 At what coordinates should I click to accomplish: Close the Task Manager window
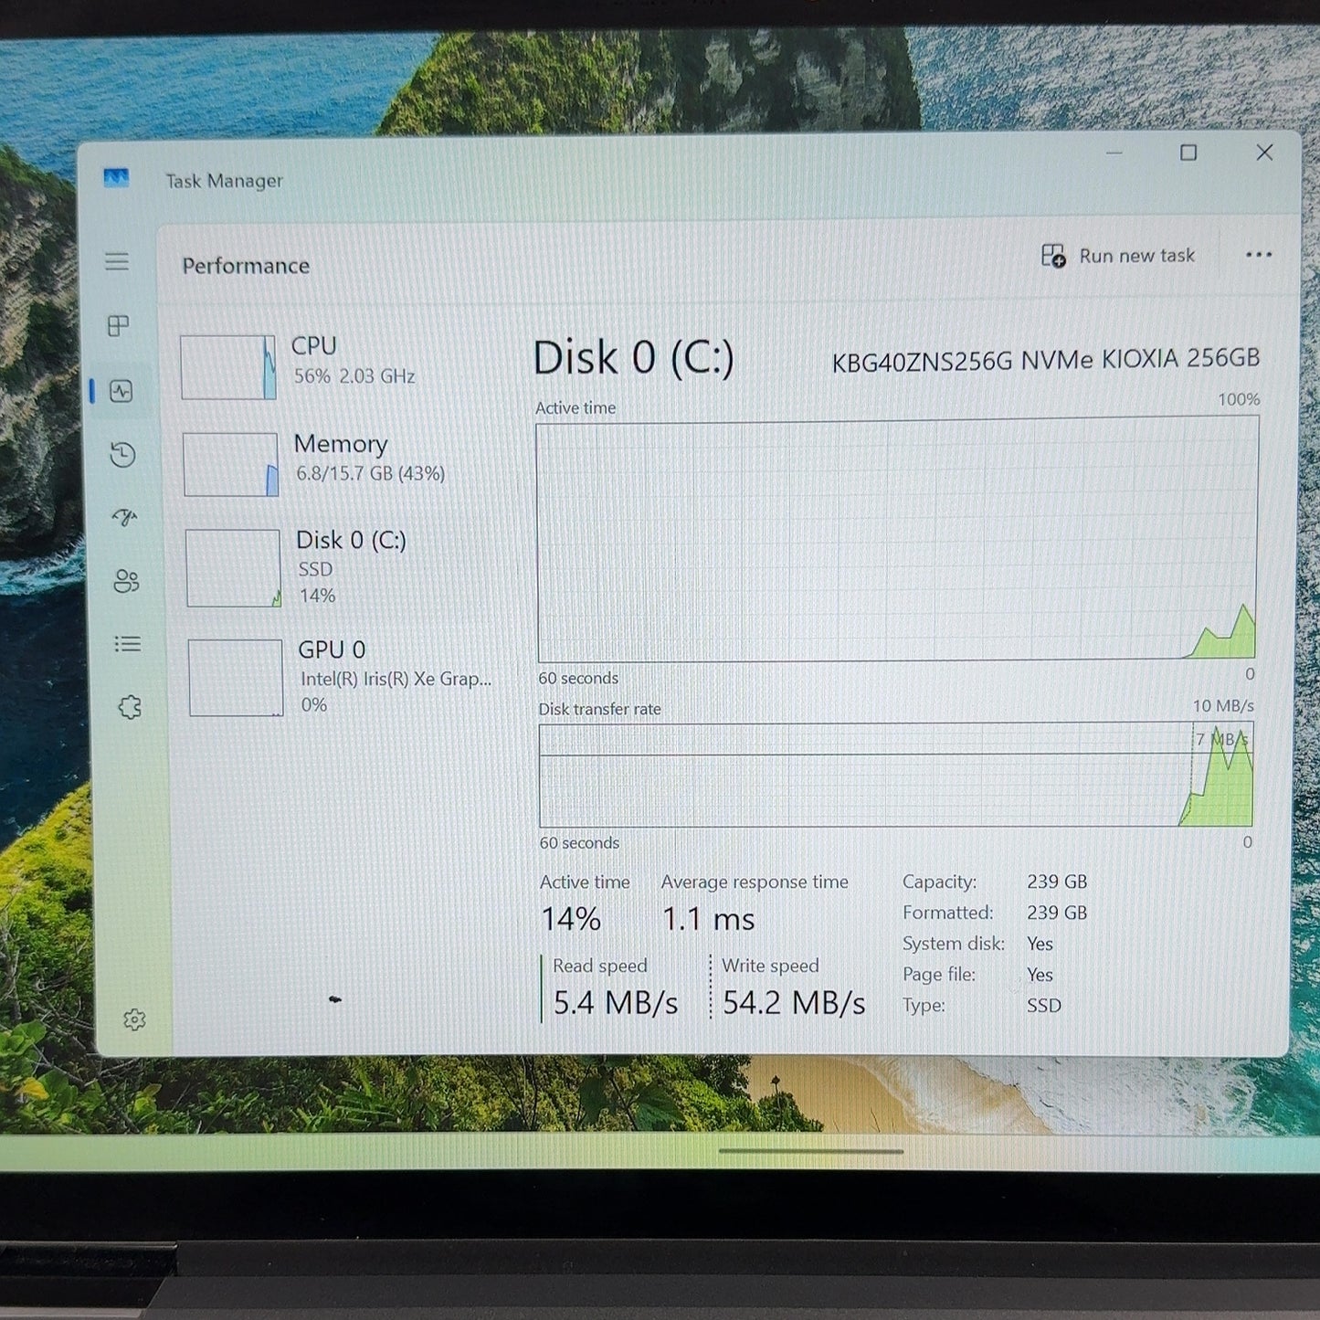tap(1264, 153)
